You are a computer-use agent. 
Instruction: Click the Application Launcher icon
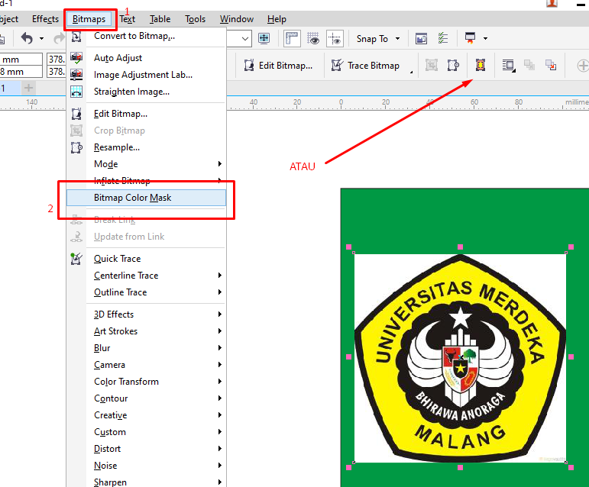(470, 38)
